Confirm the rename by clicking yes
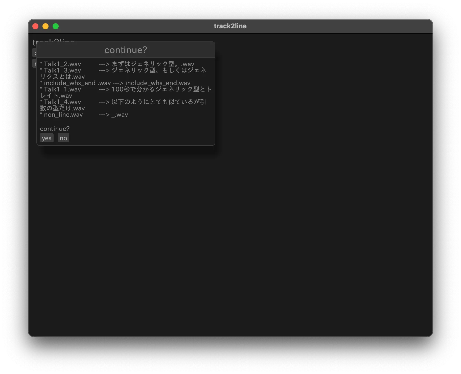Image resolution: width=461 pixels, height=374 pixels. (47, 138)
